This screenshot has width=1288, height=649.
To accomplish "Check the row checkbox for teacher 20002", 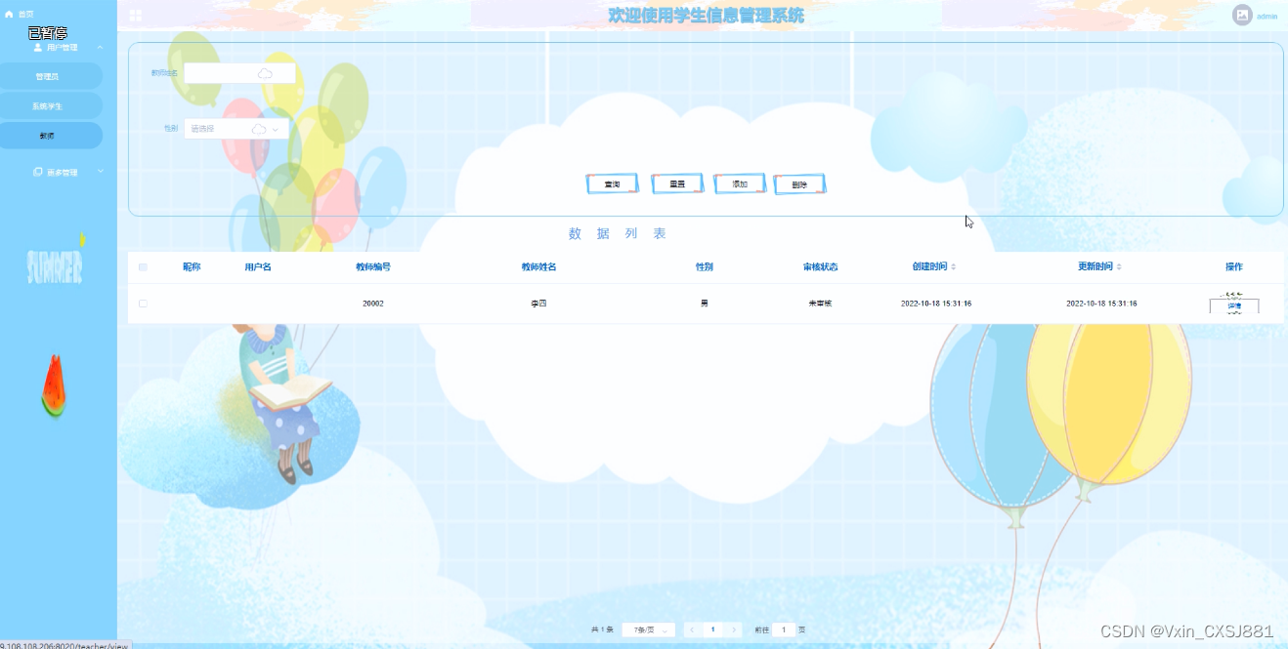I will [143, 304].
